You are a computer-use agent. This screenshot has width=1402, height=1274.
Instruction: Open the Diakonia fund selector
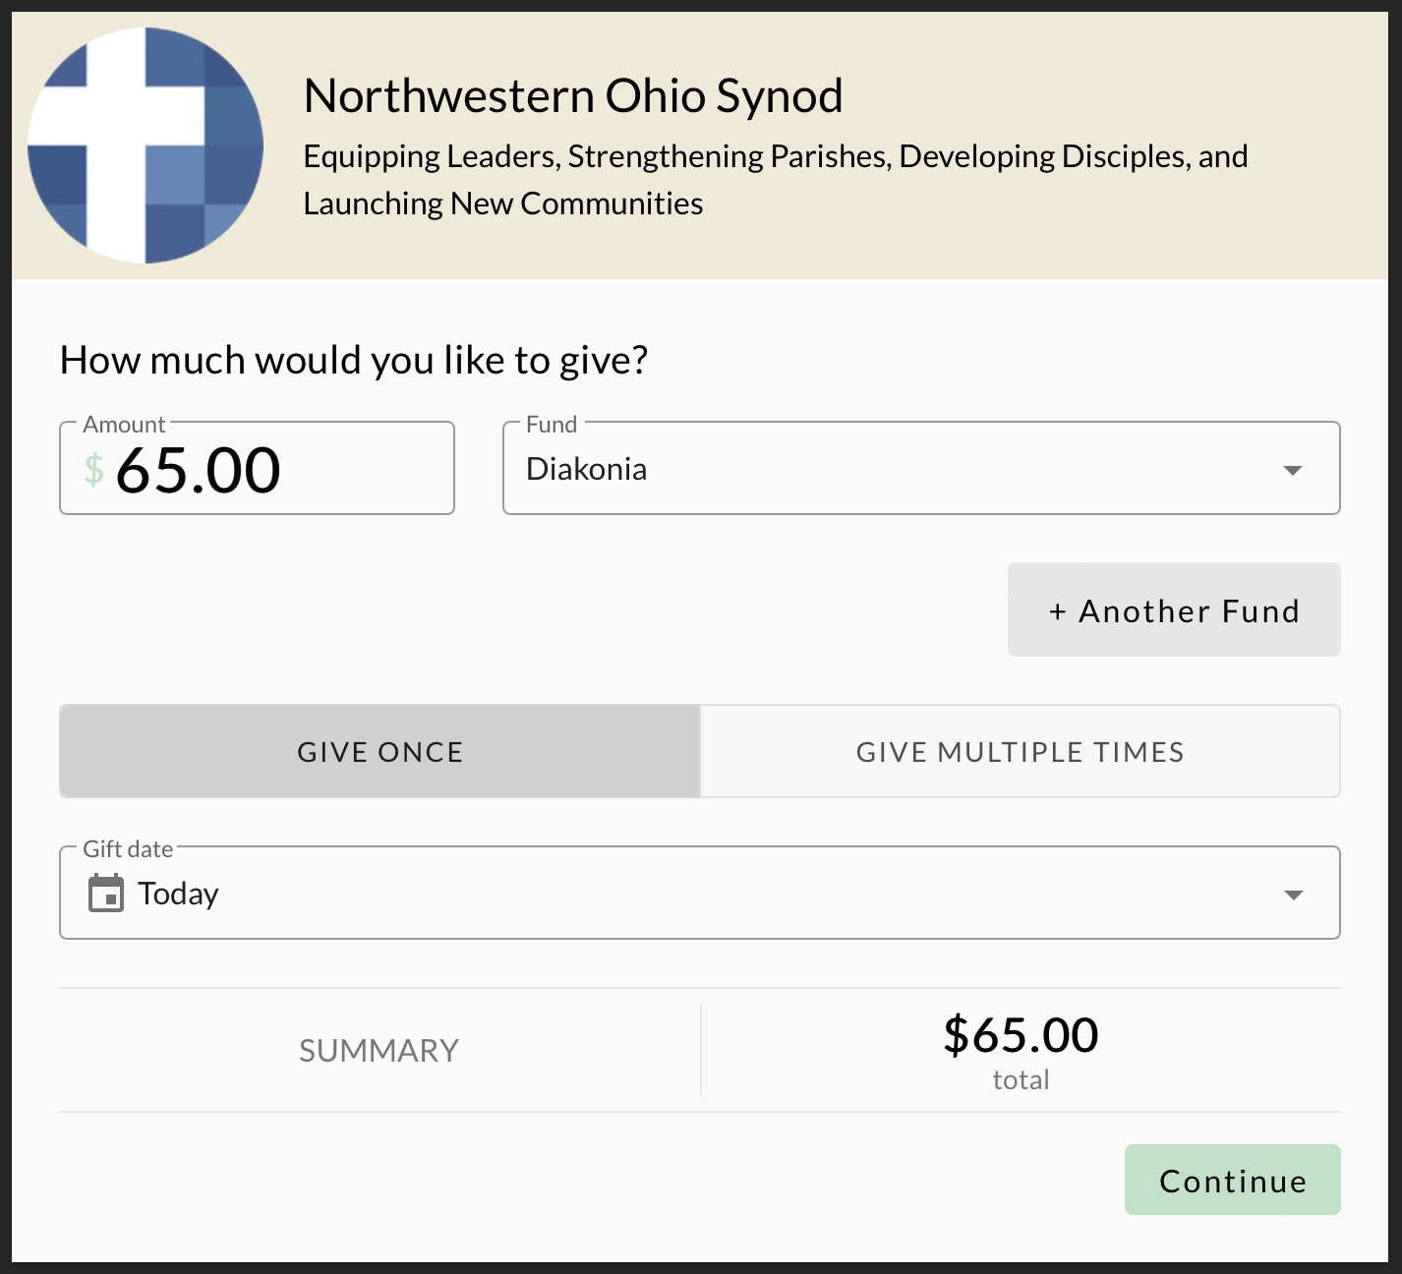click(921, 468)
